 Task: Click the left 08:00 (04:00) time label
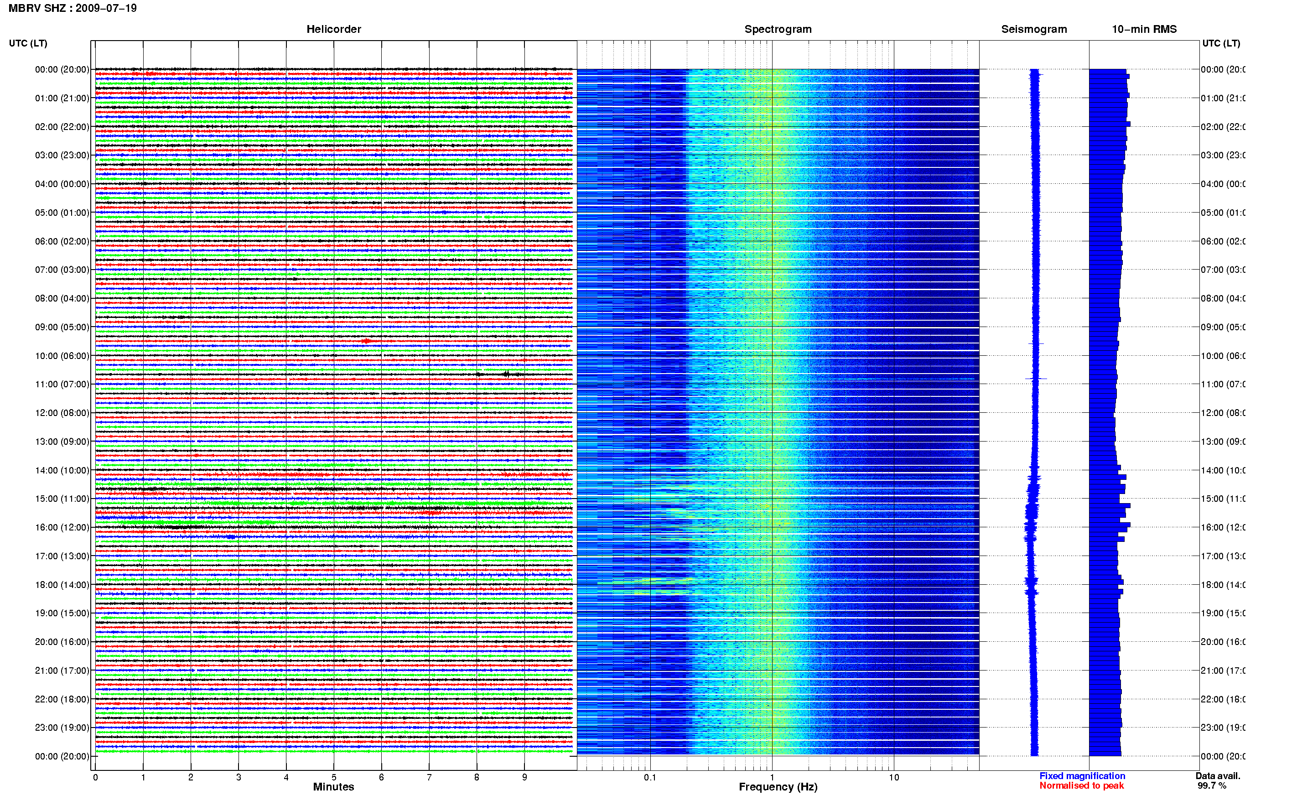coord(62,298)
